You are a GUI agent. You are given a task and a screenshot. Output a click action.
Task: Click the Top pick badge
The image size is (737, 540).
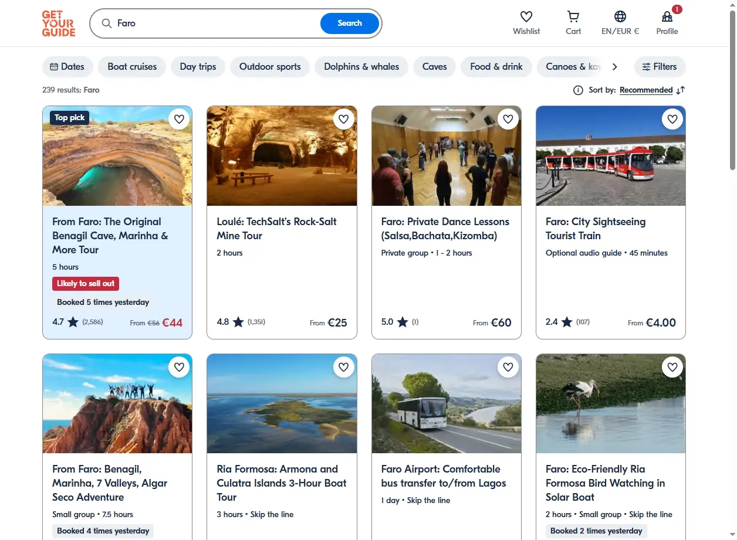(69, 118)
